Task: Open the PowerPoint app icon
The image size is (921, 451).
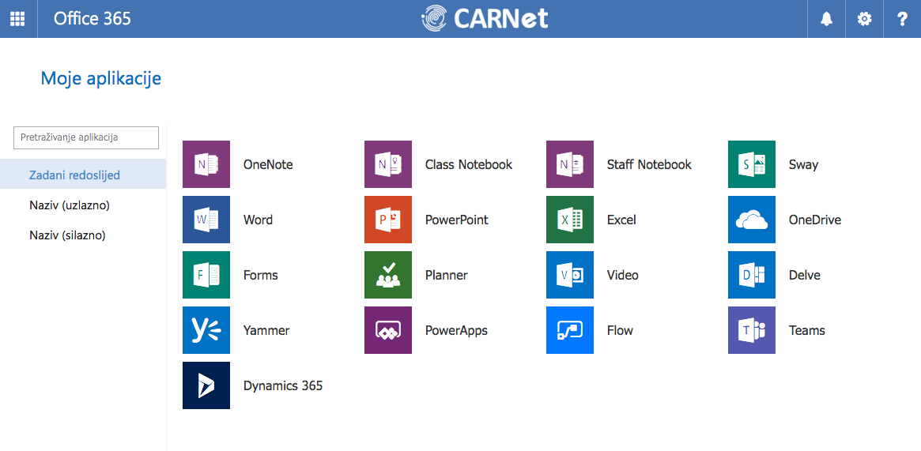Action: coord(388,220)
